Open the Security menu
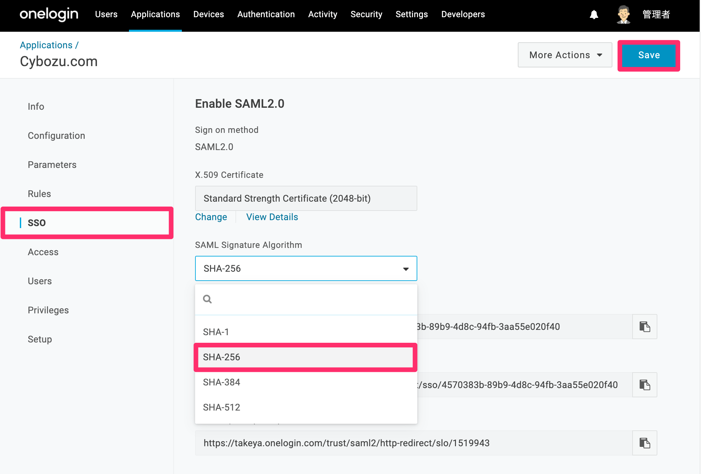Screen dimensions: 701x474 point(366,14)
